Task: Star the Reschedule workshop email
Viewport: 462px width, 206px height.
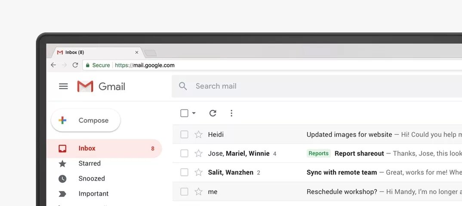Action: [x=199, y=192]
